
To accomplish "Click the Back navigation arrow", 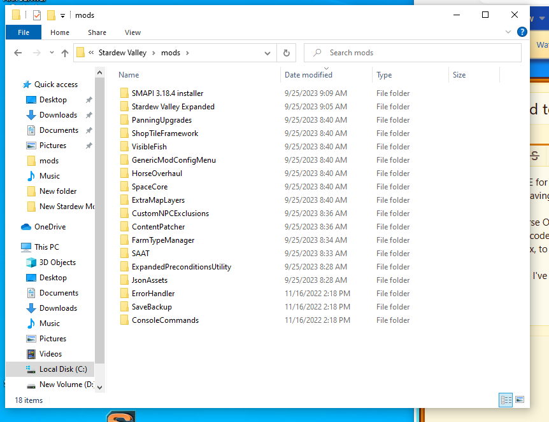I will [18, 53].
